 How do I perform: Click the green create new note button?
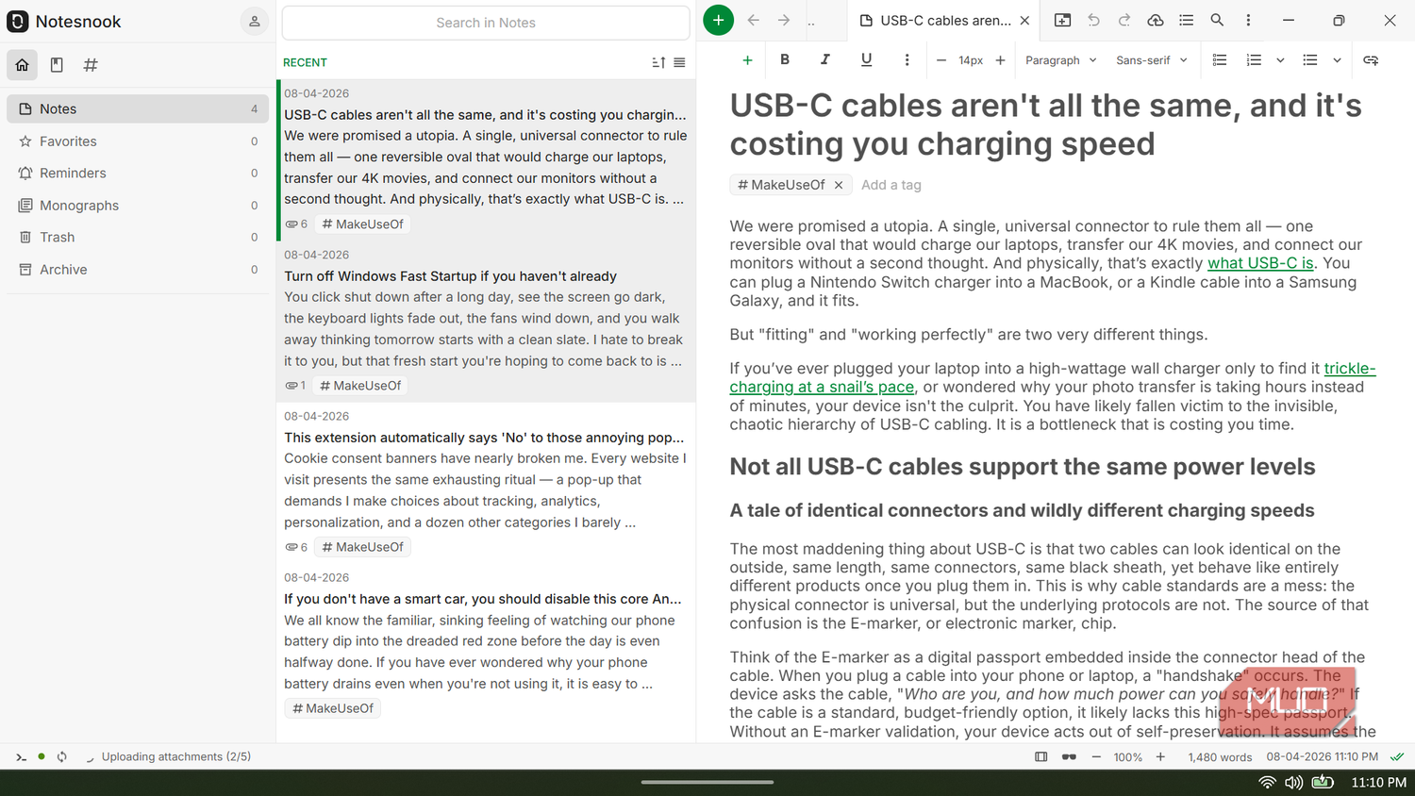click(x=718, y=20)
